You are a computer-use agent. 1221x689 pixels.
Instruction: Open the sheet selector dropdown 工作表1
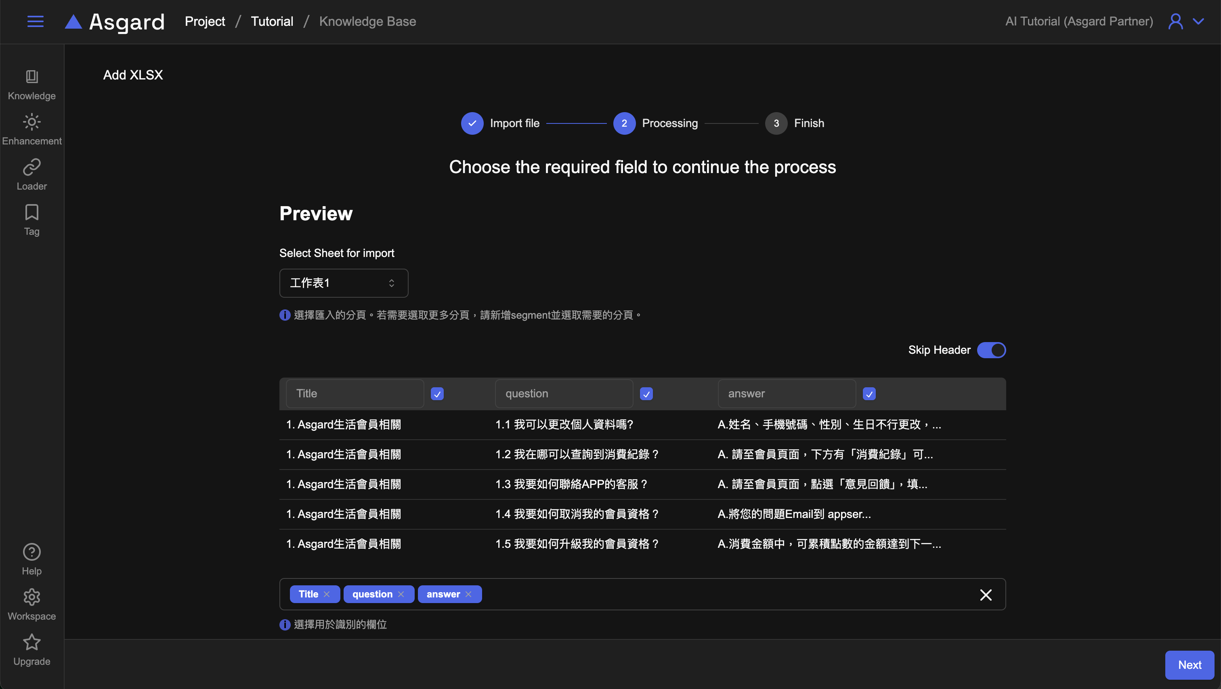[344, 283]
